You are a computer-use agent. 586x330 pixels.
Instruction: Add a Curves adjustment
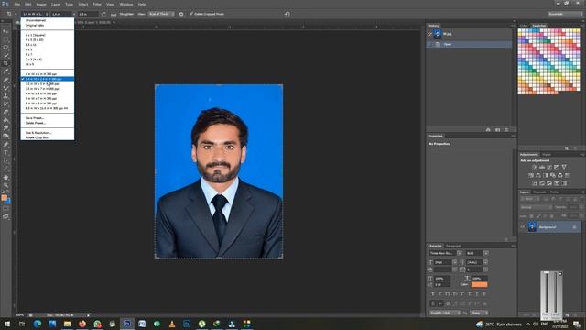[549, 167]
